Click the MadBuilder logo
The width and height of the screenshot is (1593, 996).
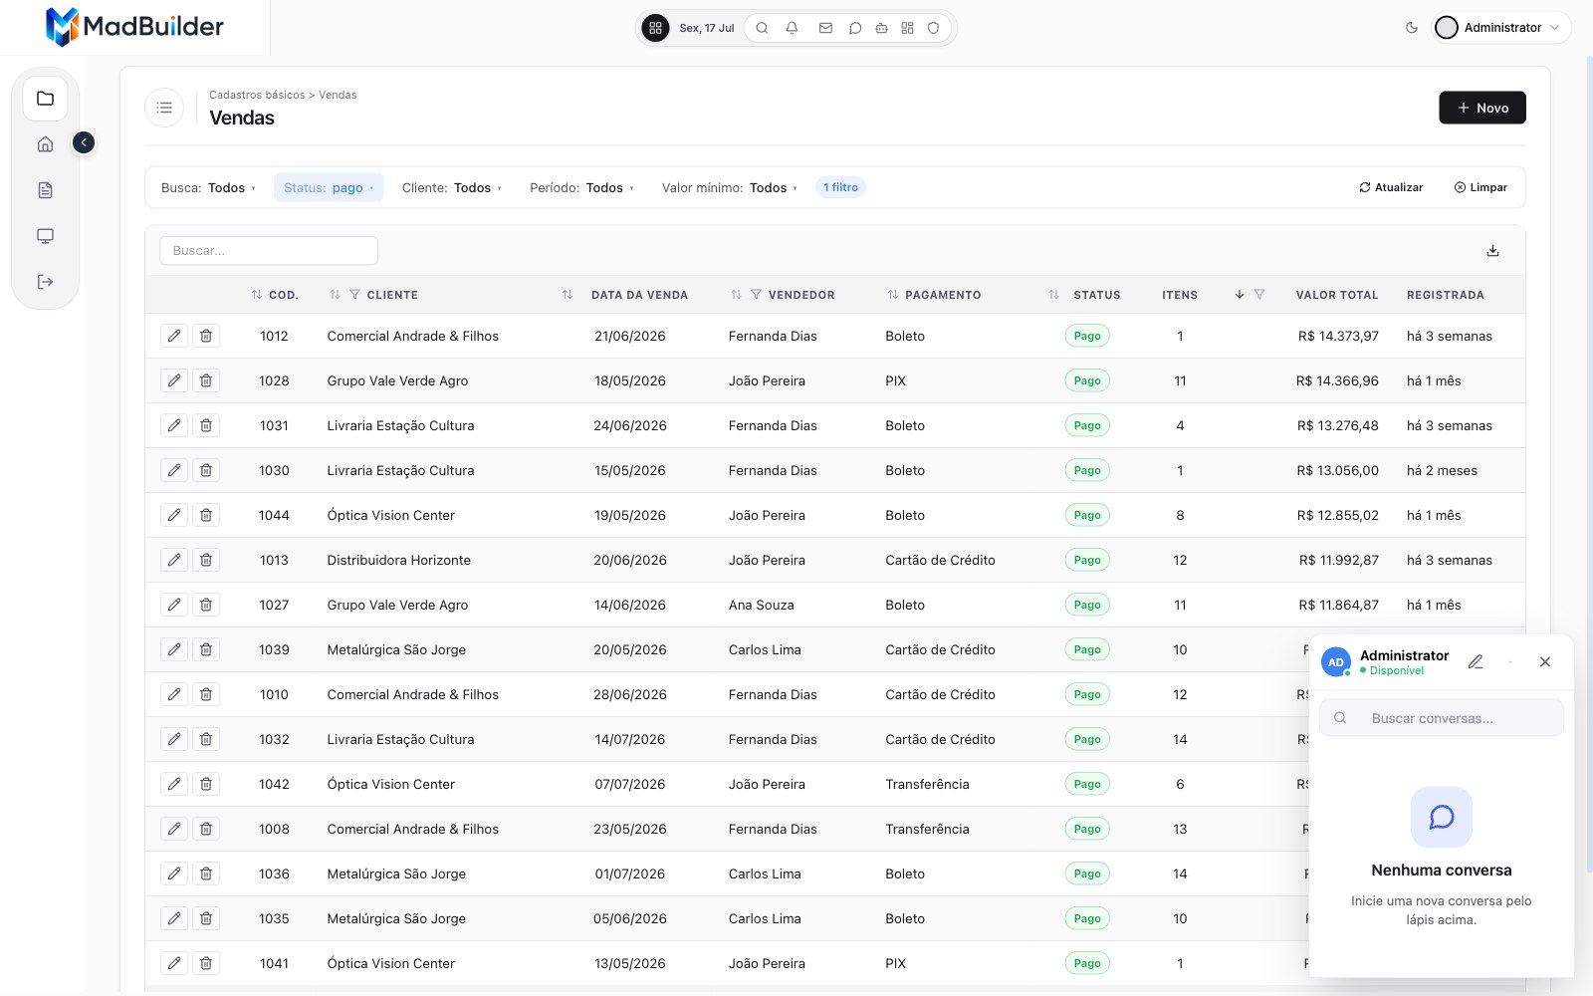(x=134, y=27)
